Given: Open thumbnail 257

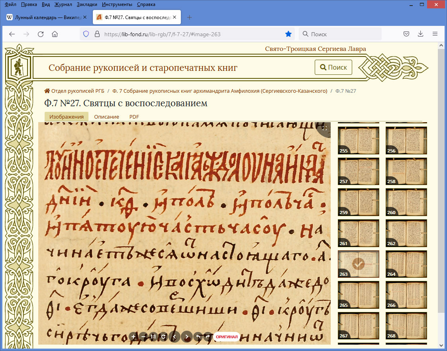Looking at the screenshot, I should click(x=358, y=172).
